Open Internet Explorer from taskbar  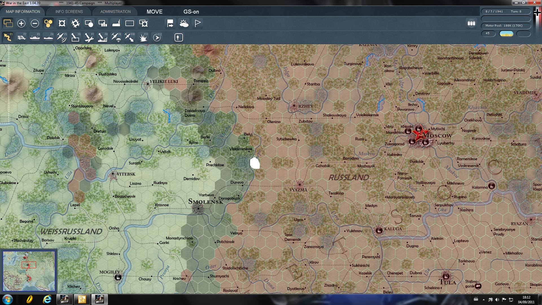point(47,299)
